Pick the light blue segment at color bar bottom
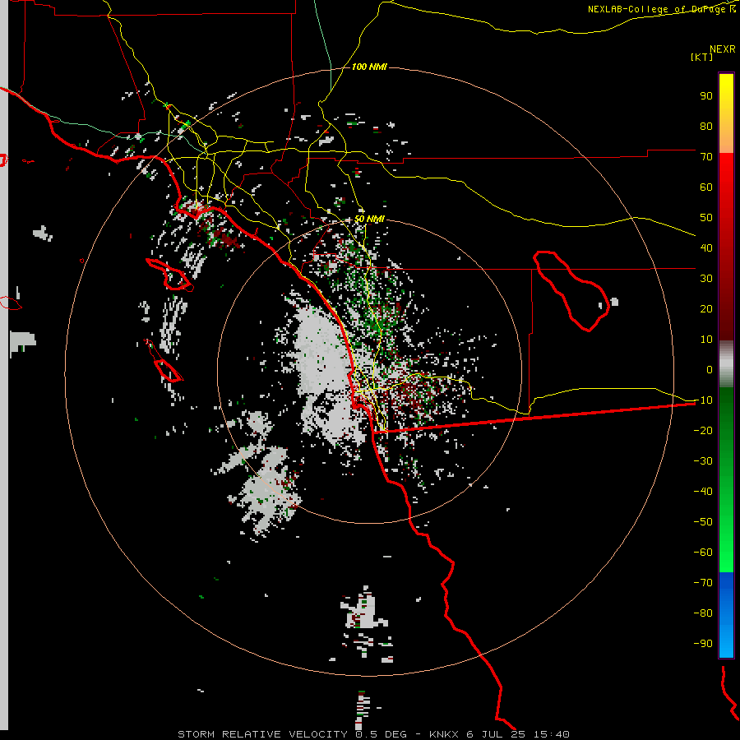This screenshot has width=740, height=740. [x=726, y=637]
